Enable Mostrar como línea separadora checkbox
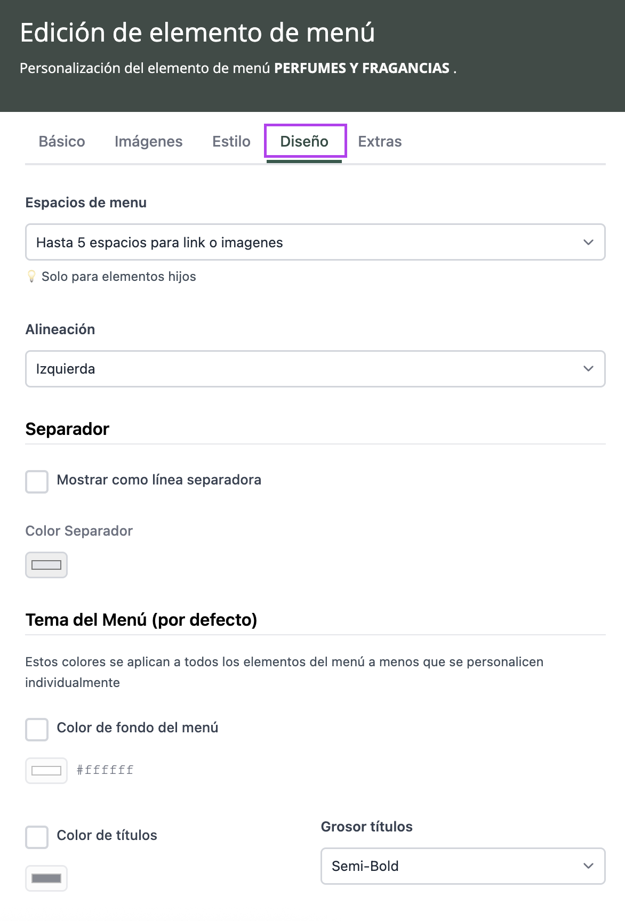 (x=37, y=481)
